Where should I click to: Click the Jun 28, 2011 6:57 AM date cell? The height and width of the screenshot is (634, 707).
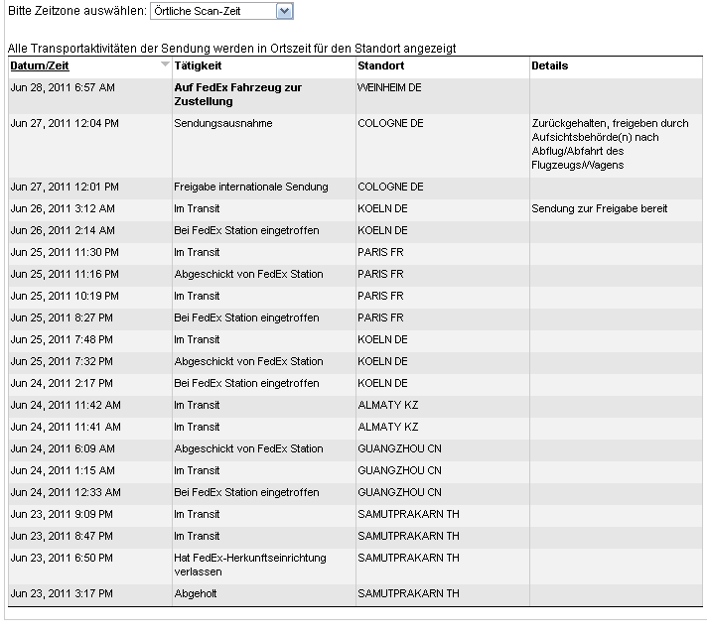pyautogui.click(x=63, y=87)
